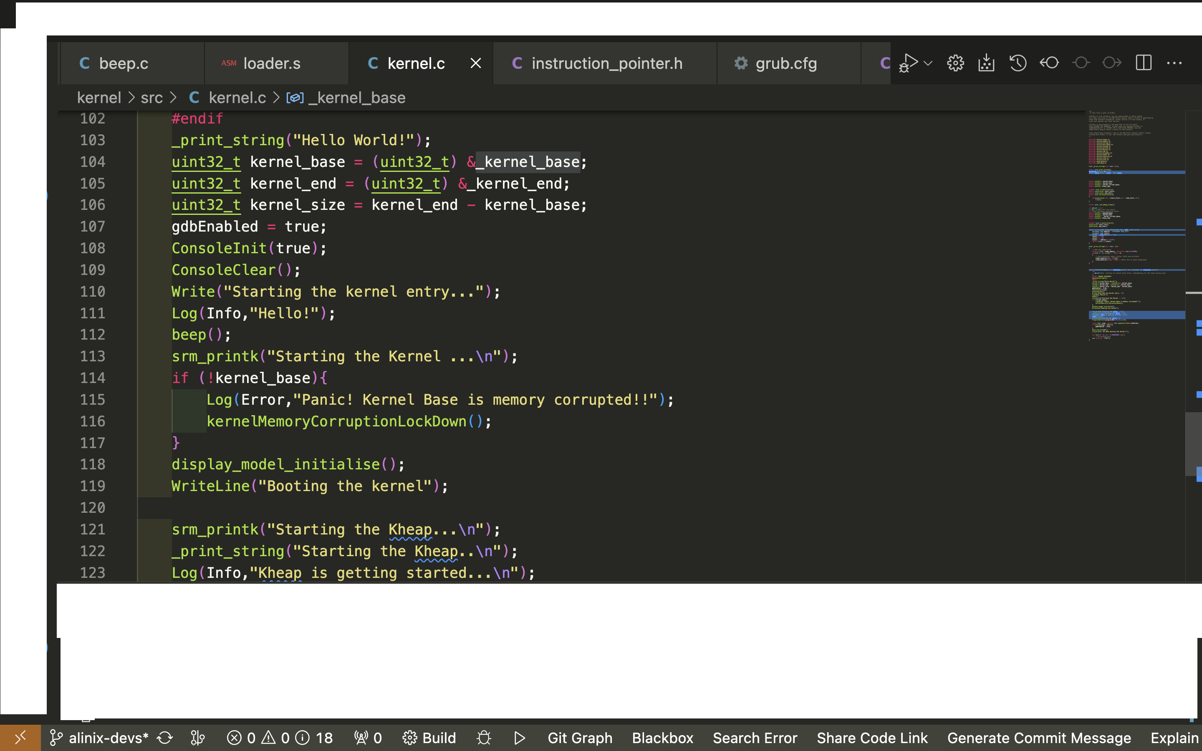Viewport: 1202px width, 751px height.
Task: Close the kernel.c tab
Action: point(475,63)
